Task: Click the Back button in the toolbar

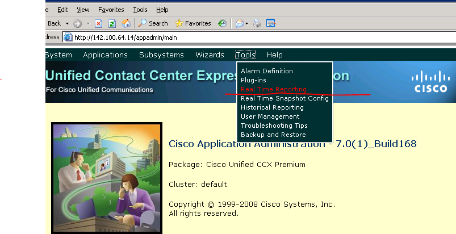Action: click(54, 23)
